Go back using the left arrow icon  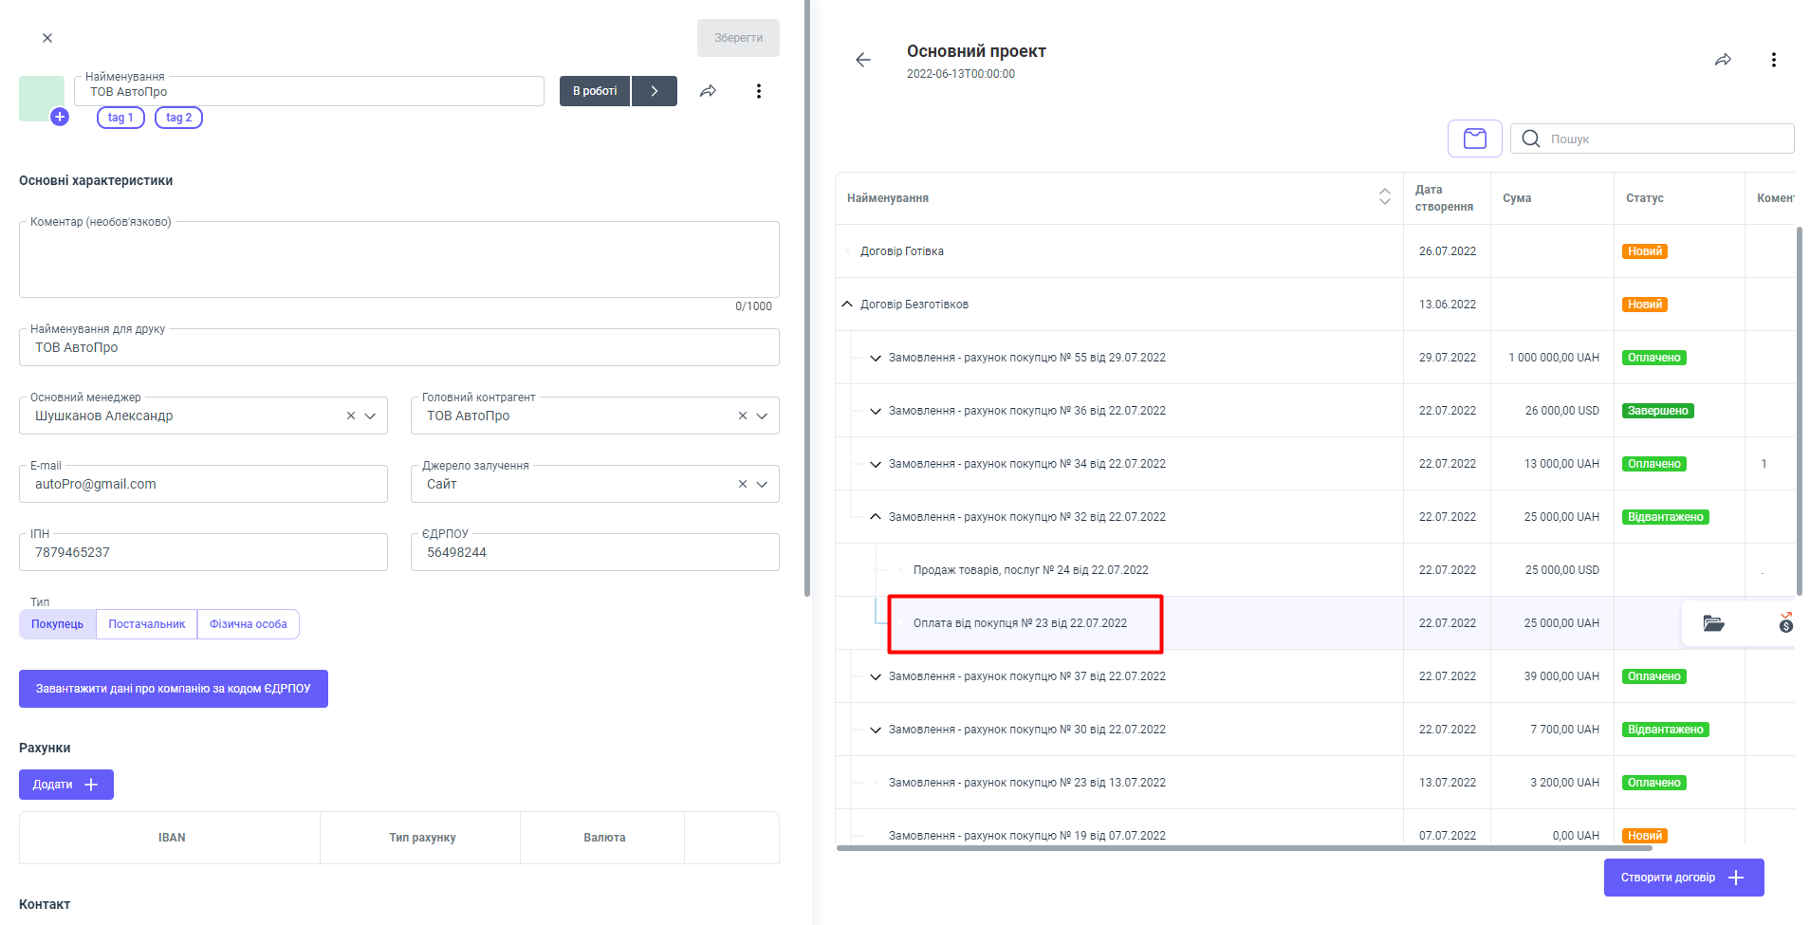coord(862,60)
